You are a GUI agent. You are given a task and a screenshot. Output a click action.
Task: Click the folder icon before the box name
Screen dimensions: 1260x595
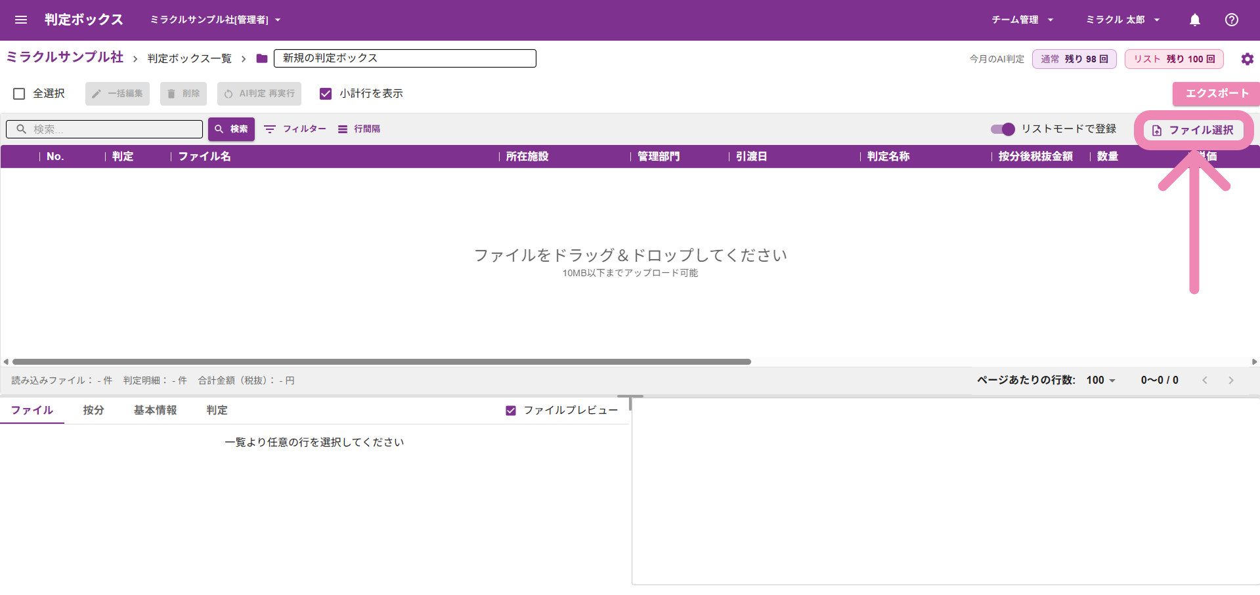pyautogui.click(x=262, y=58)
